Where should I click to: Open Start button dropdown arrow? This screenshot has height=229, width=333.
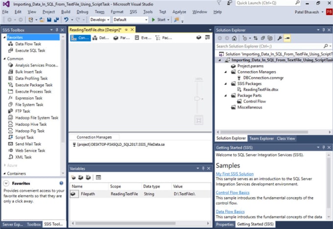(168, 20)
